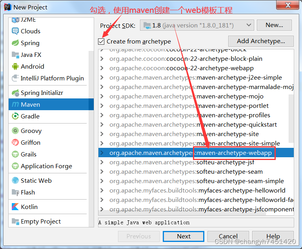This screenshot has width=302, height=249.
Task: Click the Cancel button
Action: pos(228,236)
